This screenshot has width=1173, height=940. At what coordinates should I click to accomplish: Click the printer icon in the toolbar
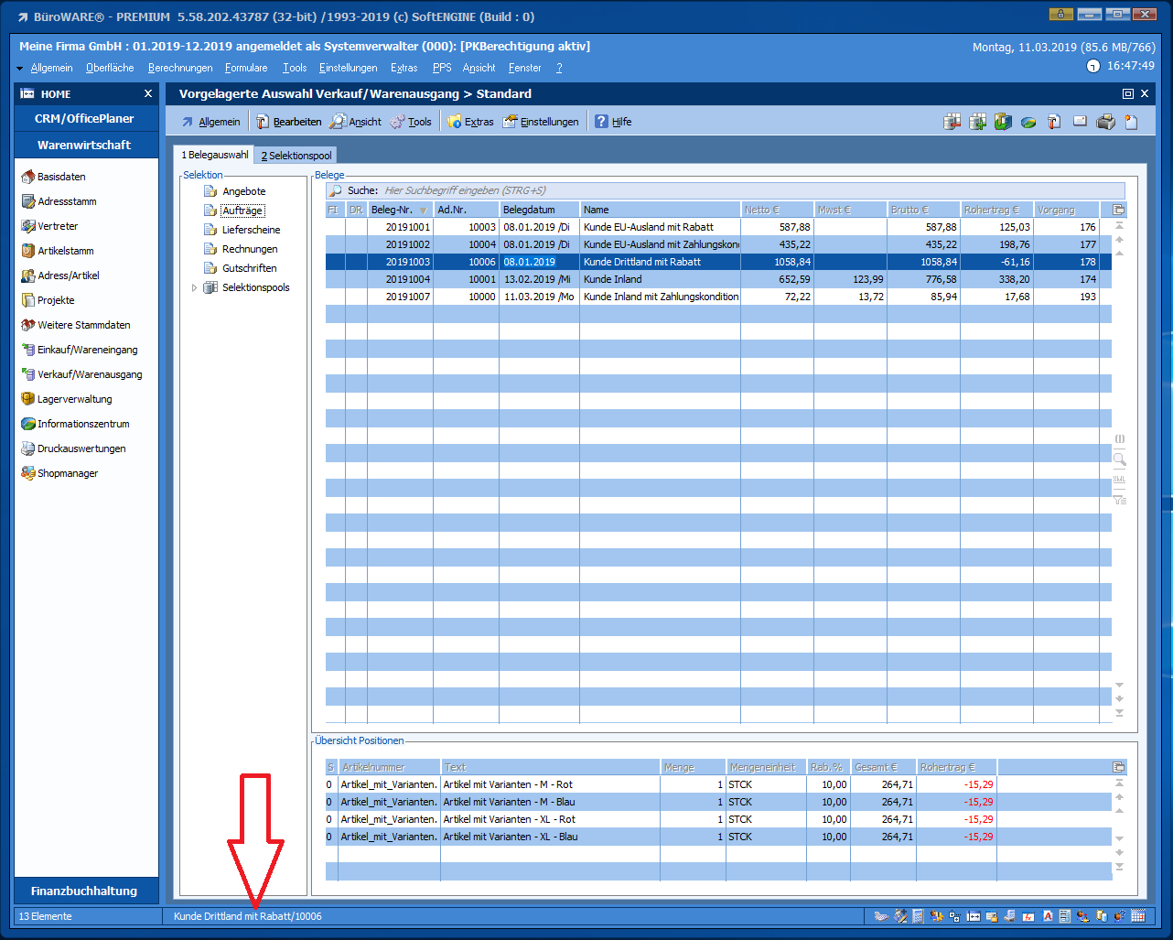[1105, 122]
